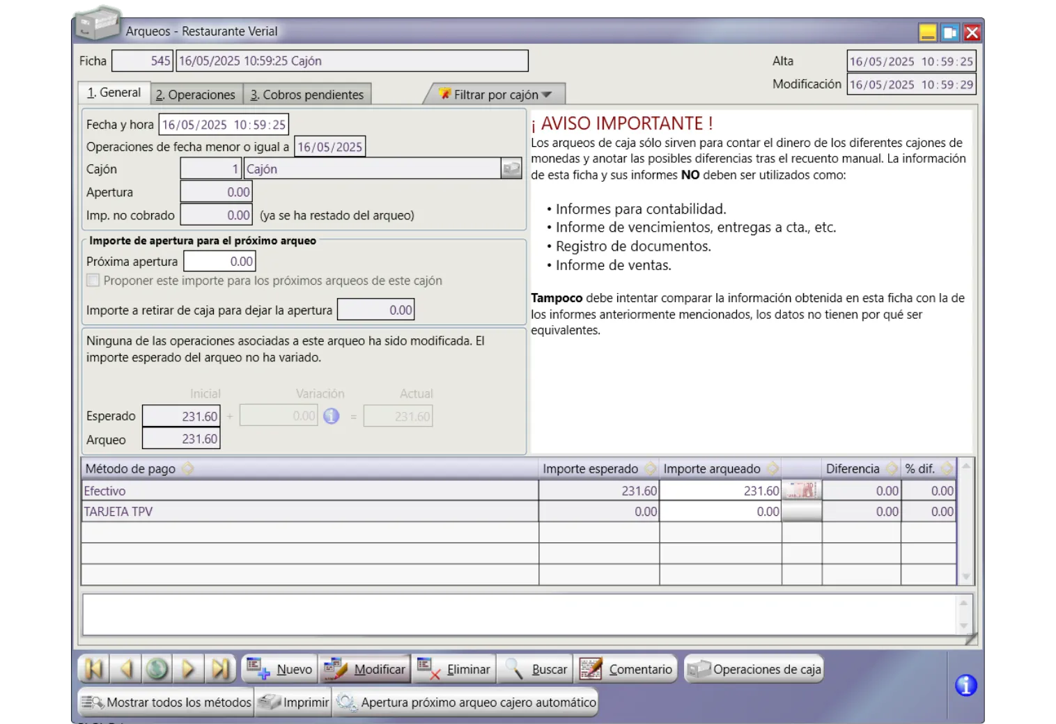1056x724 pixels.
Task: Click the green refresh record icon
Action: [x=157, y=669]
